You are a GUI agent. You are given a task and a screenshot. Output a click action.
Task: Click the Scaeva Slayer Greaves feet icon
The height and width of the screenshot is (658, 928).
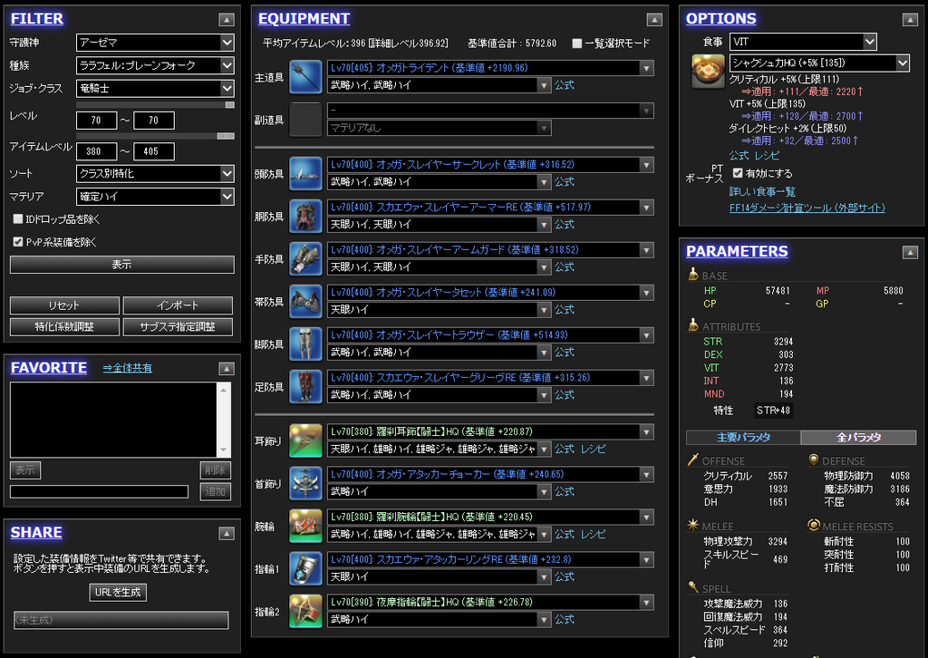[x=305, y=386]
